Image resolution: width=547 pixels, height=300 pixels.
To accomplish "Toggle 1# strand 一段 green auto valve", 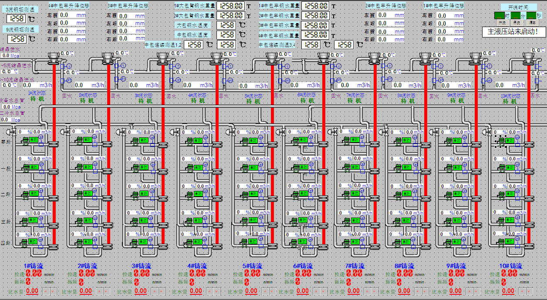I will [33, 167].
